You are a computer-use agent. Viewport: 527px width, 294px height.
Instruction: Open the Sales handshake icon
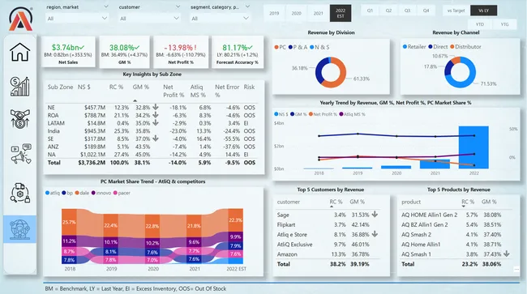(19, 118)
